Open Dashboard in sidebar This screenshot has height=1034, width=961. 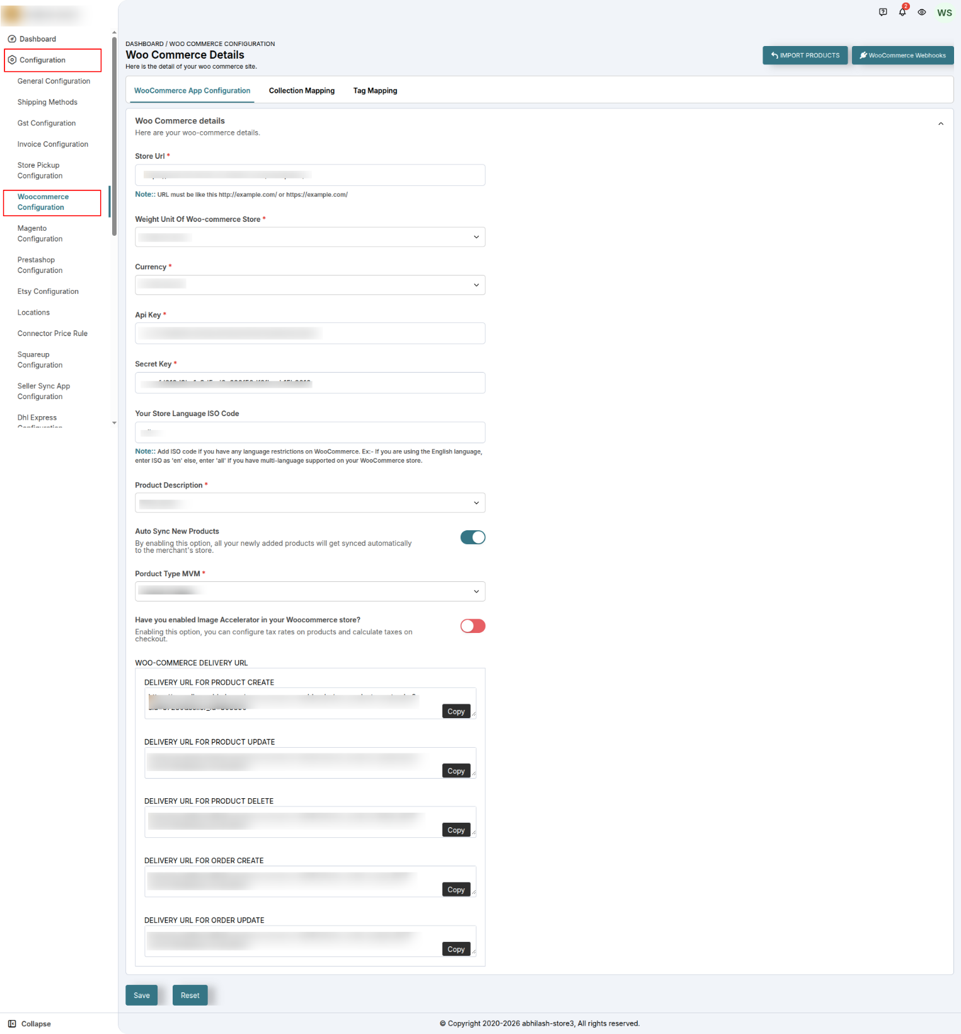[x=37, y=39]
